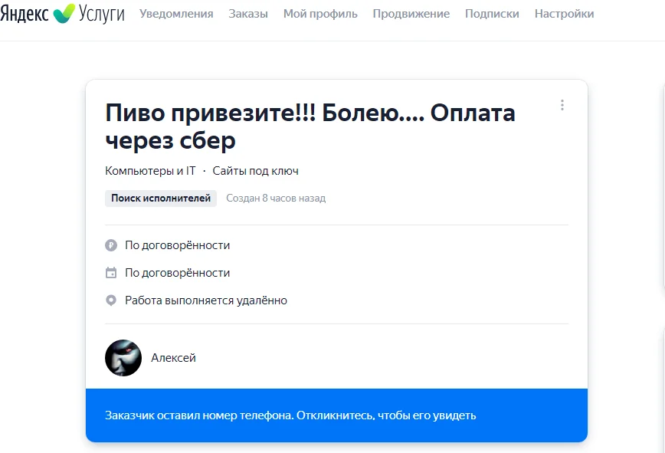Open Алексей's profile picture
This screenshot has width=665, height=453.
[123, 358]
